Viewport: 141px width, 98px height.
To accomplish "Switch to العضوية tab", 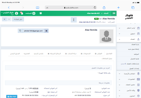I will [x=27, y=54].
